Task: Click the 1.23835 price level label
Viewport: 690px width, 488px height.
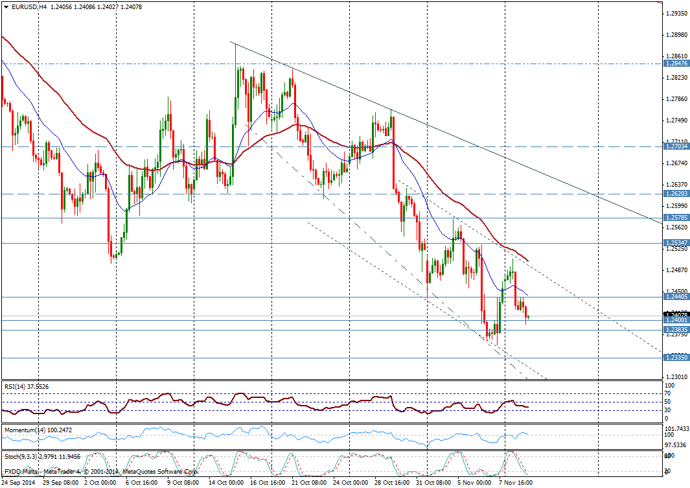Action: pos(676,329)
